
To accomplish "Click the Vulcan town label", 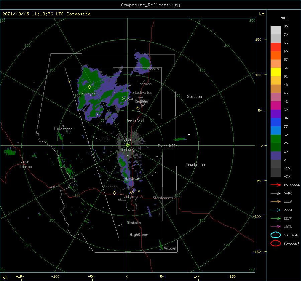I will [170, 248].
